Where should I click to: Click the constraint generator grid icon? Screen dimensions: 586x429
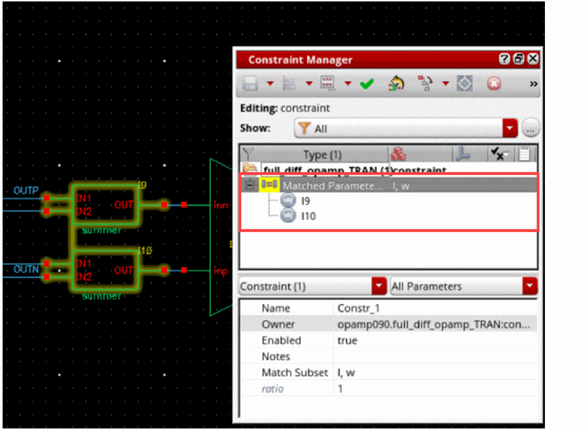click(329, 84)
